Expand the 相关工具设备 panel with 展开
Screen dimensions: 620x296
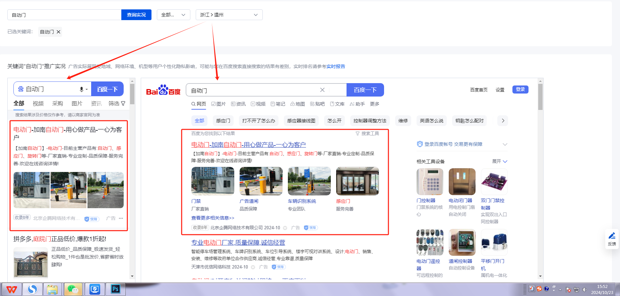pos(499,161)
